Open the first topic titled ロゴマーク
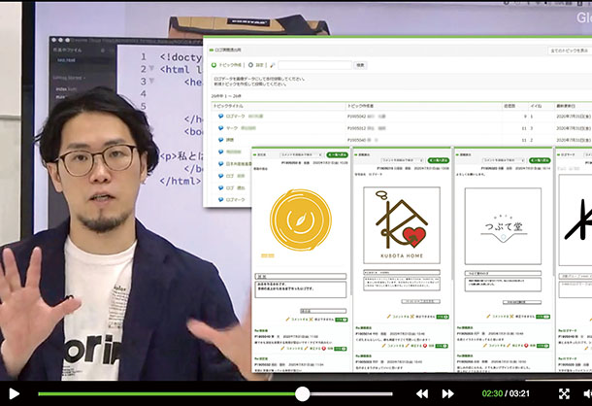The height and width of the screenshot is (406, 592). click(x=235, y=117)
